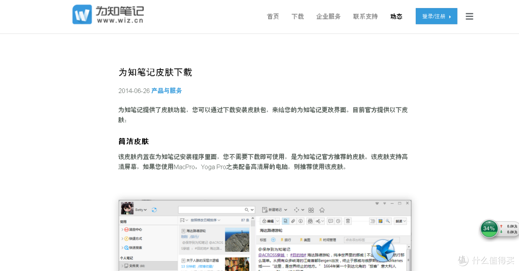Go to the 首页 nav item
The width and height of the screenshot is (519, 271).
point(273,16)
